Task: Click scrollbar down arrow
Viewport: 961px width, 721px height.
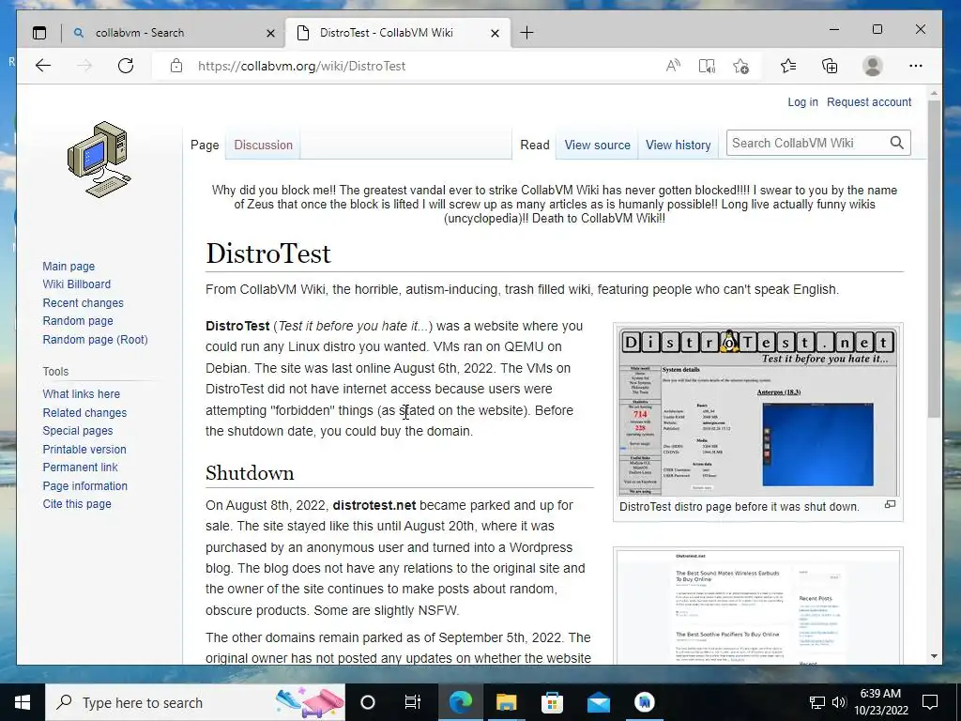Action: point(934,656)
